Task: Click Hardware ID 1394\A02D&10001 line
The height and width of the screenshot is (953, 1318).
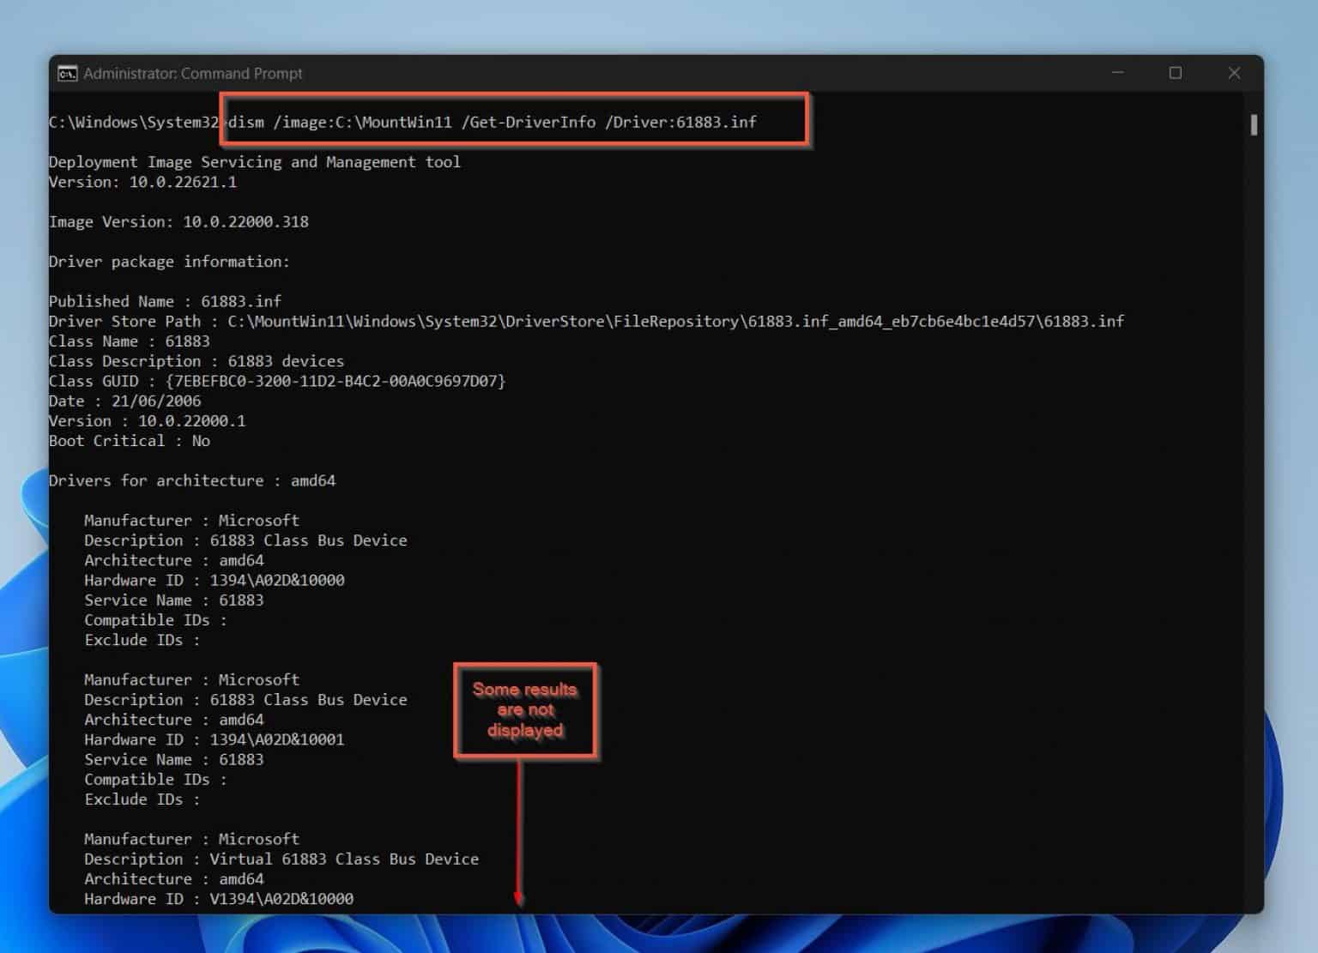Action: (214, 739)
